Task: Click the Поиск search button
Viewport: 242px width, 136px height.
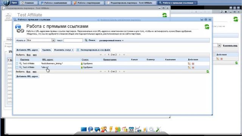Action: (90, 40)
